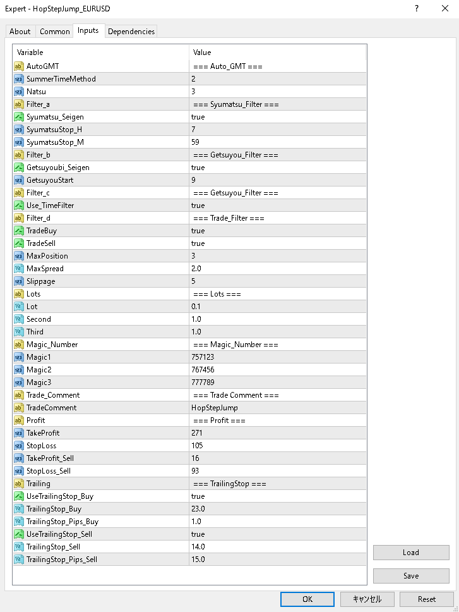Click the TradeComment string icon
The image size is (459, 612).
coord(18,408)
